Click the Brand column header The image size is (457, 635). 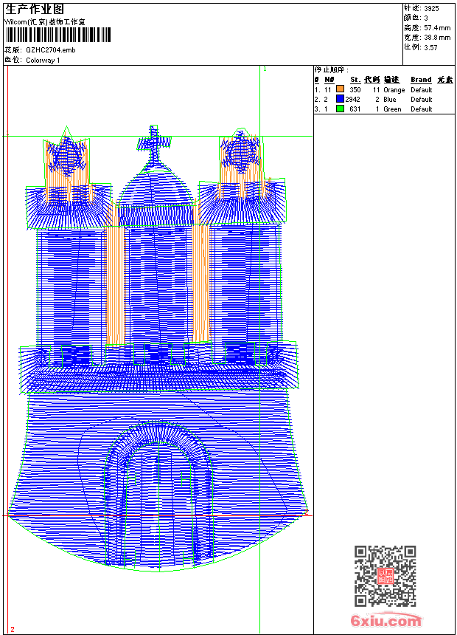pyautogui.click(x=421, y=80)
